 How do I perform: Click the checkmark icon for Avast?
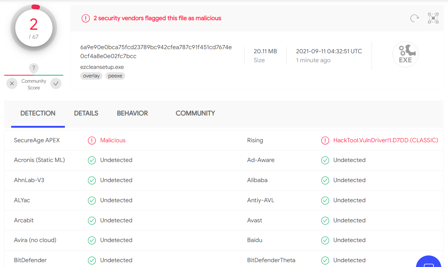[325, 220]
